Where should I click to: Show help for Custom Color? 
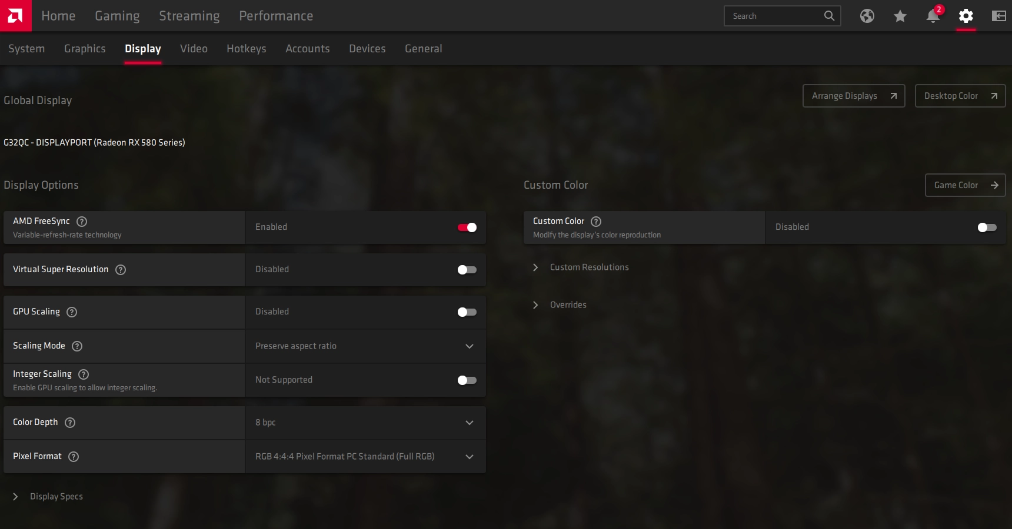click(x=596, y=222)
